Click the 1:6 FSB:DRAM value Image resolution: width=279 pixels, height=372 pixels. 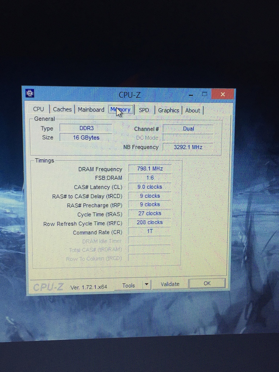(x=150, y=178)
